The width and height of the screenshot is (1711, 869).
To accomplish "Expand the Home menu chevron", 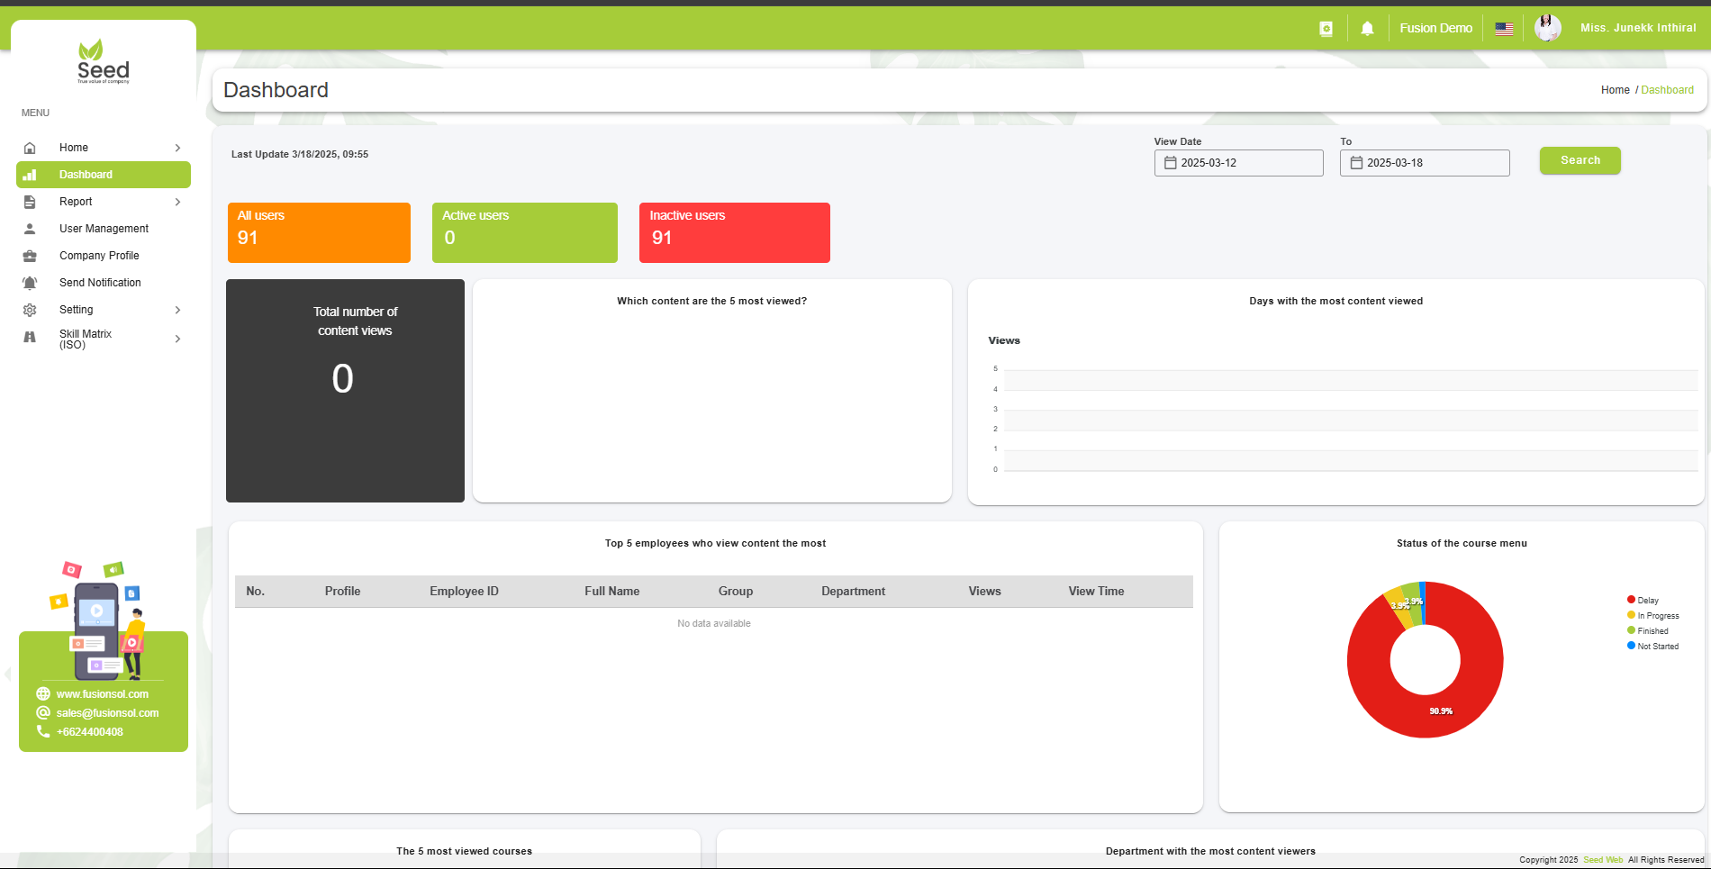I will [177, 148].
